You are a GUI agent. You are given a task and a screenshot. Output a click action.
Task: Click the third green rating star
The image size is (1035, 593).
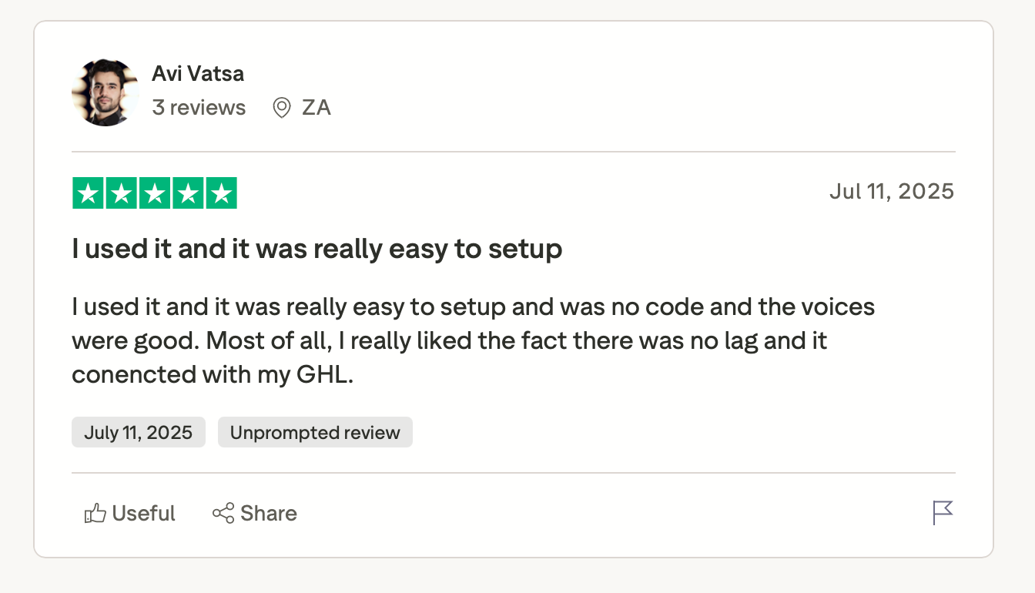coord(155,193)
